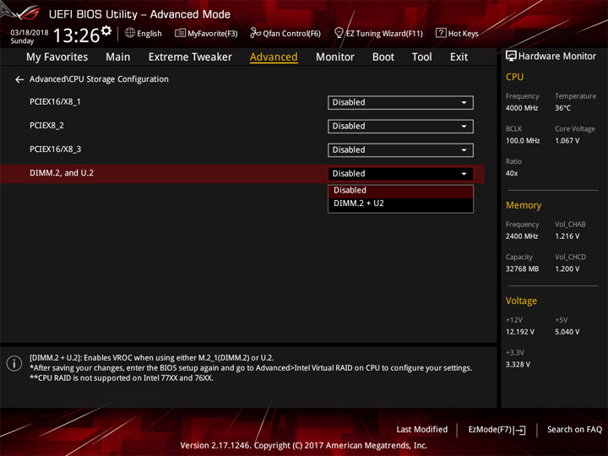
Task: Click the 4000 MHz CPU frequency value
Action: click(x=522, y=108)
